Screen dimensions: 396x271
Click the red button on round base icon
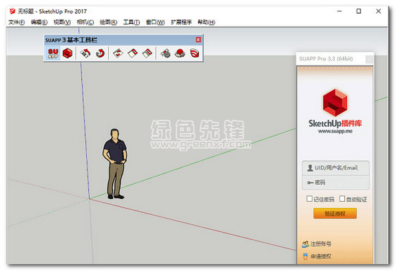pyautogui.click(x=180, y=53)
